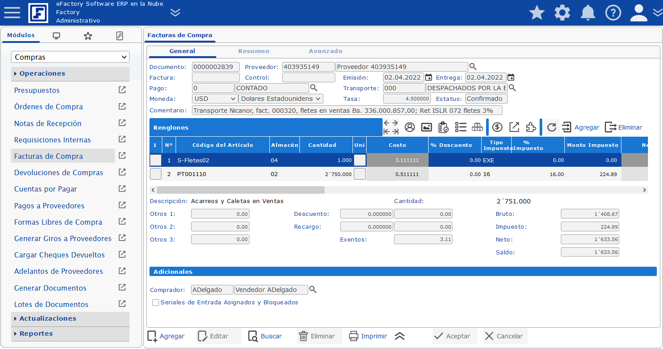Click the Transporte search magnifier
The width and height of the screenshot is (663, 349).
point(513,88)
